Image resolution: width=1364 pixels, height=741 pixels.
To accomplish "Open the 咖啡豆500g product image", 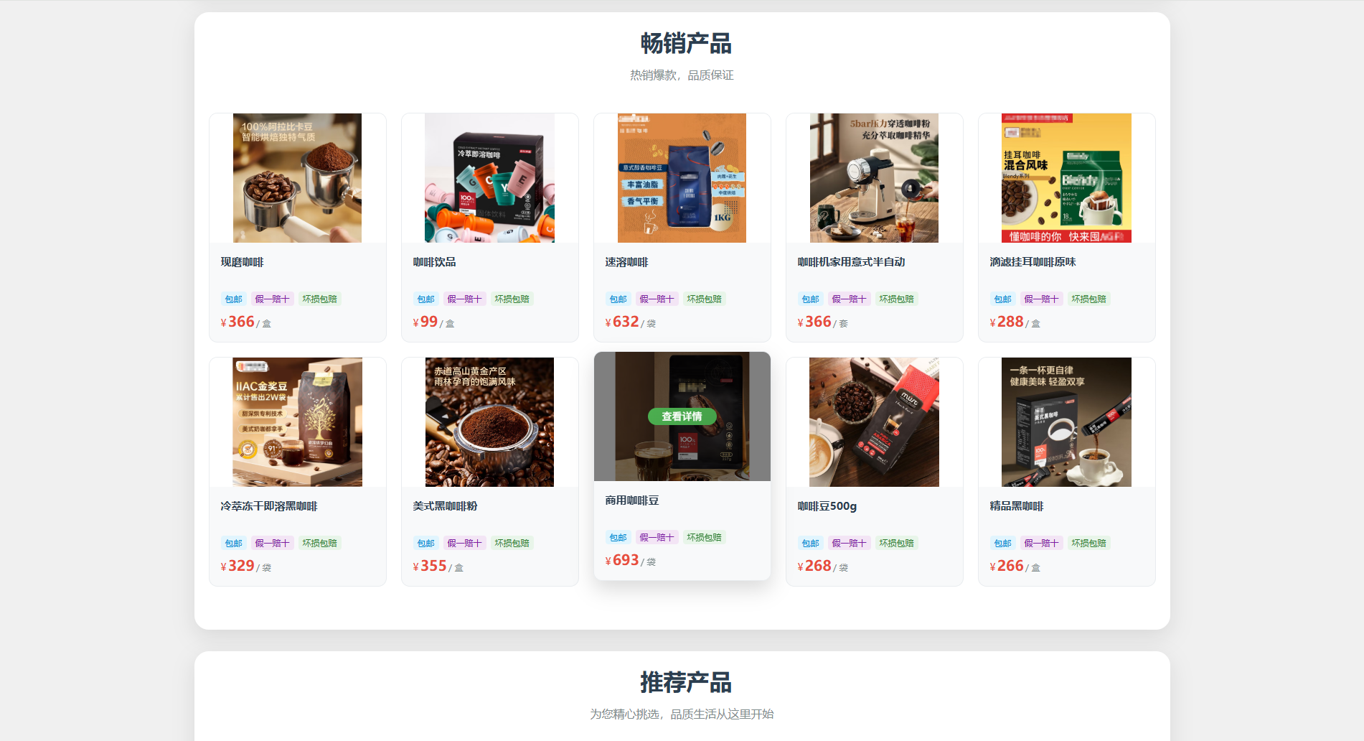I will point(874,422).
